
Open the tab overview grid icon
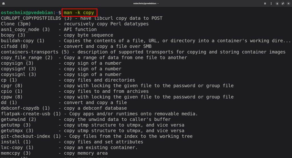(x=265, y=3)
